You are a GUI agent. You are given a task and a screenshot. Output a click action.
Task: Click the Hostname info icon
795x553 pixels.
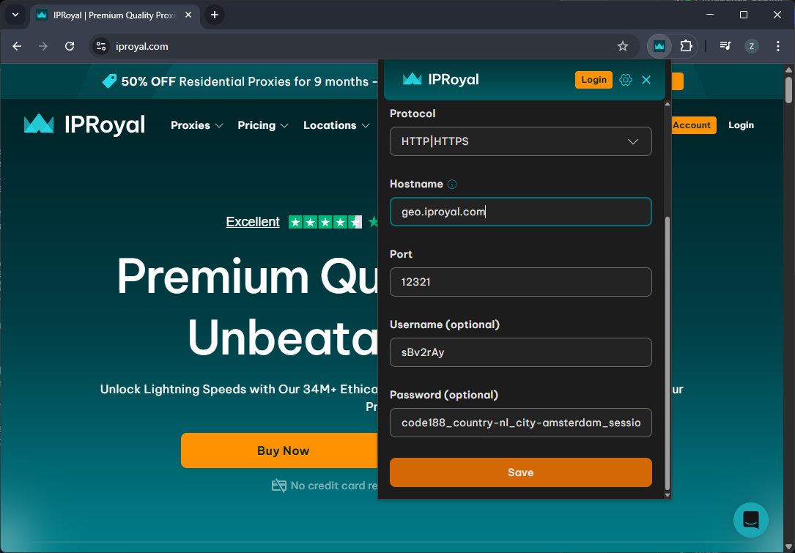click(x=452, y=184)
